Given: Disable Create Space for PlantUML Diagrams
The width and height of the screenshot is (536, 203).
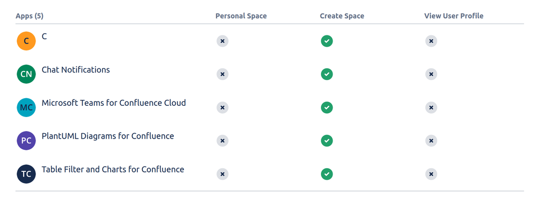Looking at the screenshot, I should click(327, 141).
